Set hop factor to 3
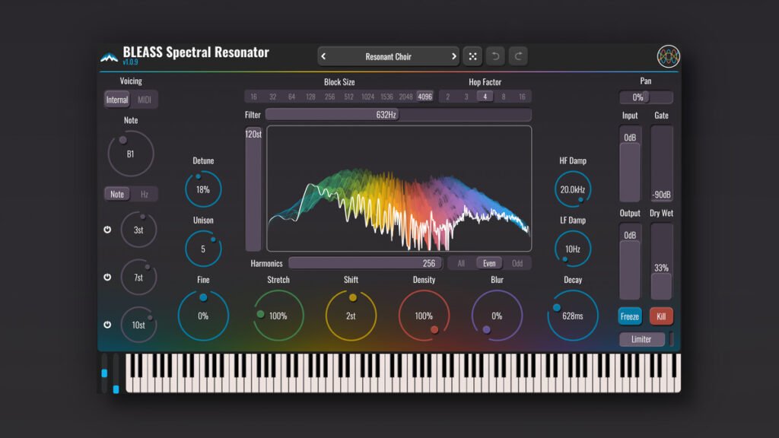 466,97
